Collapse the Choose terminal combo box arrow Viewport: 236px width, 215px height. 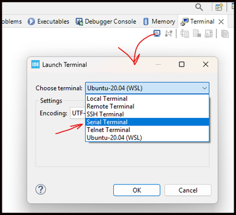[x=205, y=88]
